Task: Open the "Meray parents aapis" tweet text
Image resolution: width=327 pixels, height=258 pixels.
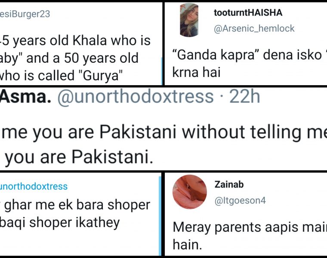Action: click(x=250, y=227)
